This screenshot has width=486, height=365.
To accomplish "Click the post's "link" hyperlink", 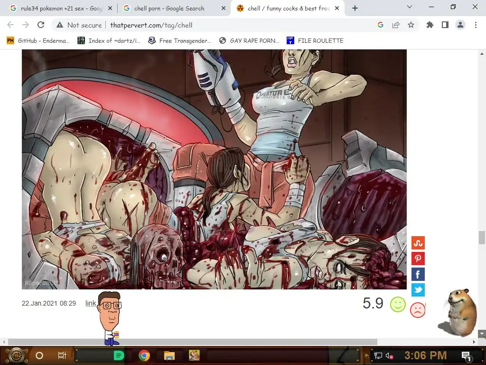I will tap(91, 303).
